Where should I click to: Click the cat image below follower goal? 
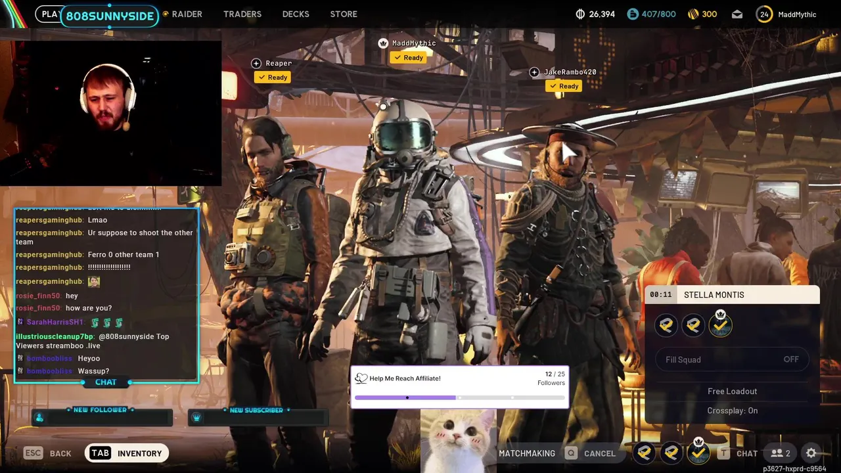point(458,441)
